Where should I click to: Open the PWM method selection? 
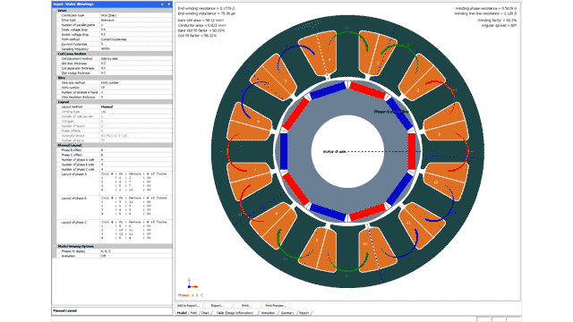tap(135, 39)
